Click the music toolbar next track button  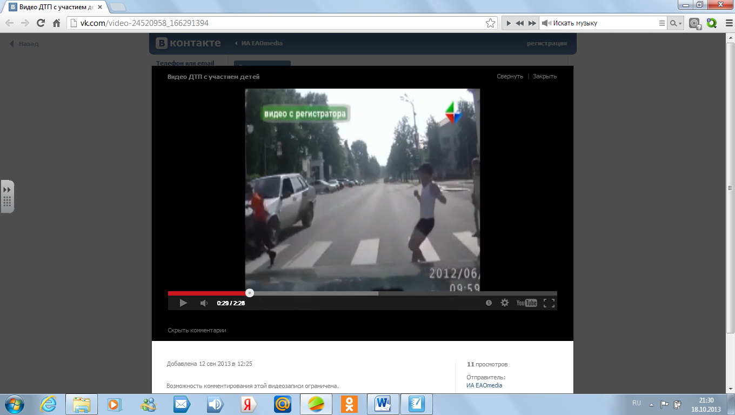[532, 23]
